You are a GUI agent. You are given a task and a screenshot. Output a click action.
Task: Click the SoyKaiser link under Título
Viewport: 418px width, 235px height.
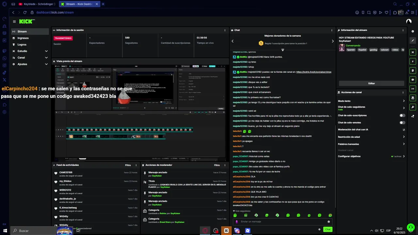pos(165,187)
